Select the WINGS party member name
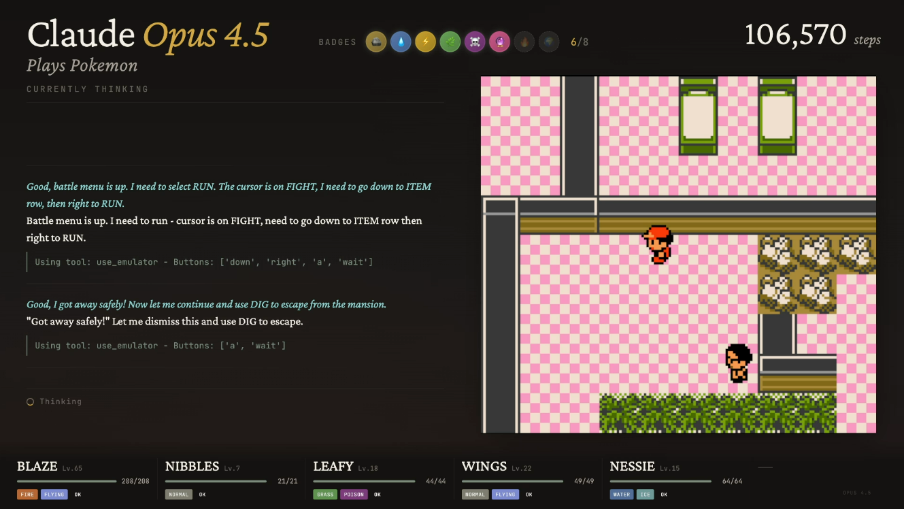The height and width of the screenshot is (509, 904). pos(483,467)
